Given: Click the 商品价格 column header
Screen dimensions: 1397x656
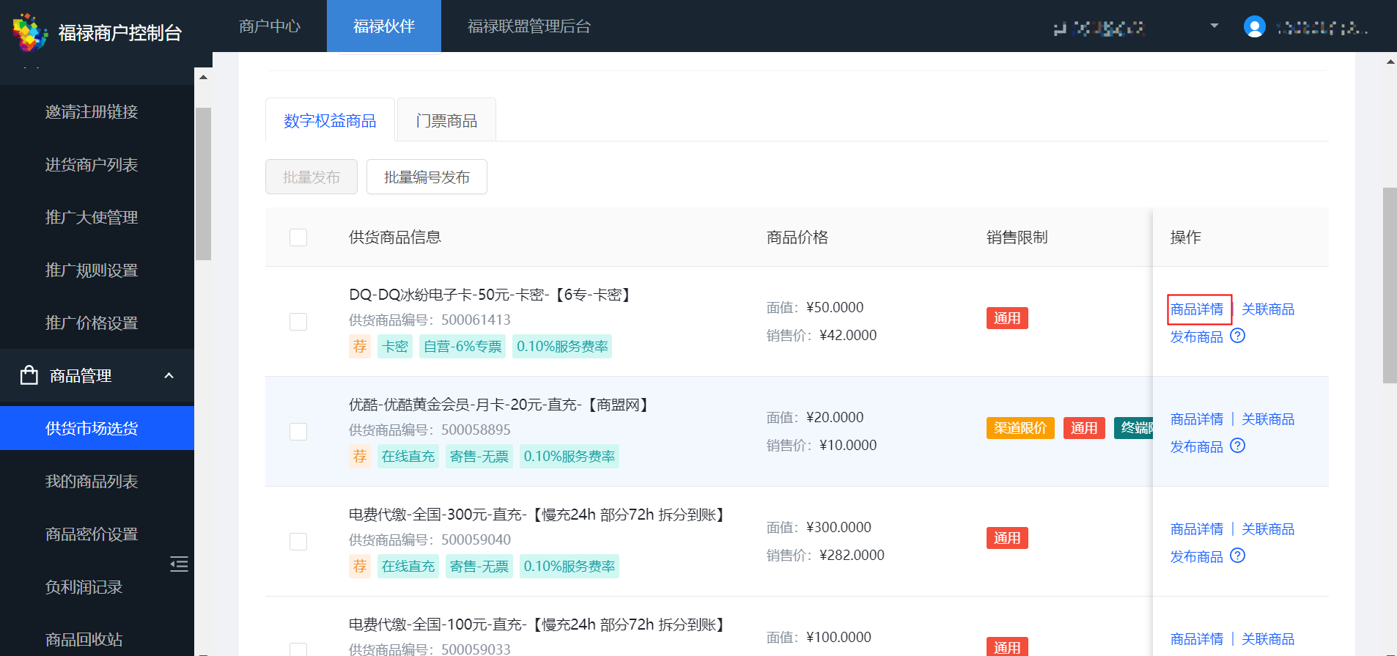Looking at the screenshot, I should (x=797, y=237).
